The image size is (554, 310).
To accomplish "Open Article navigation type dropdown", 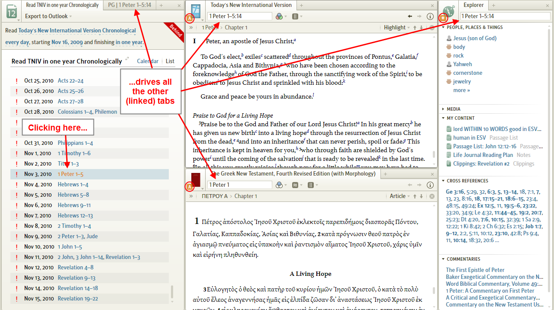I will click(399, 196).
